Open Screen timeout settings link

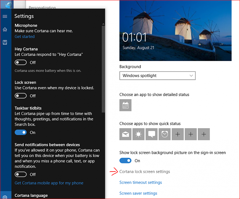[140, 182]
